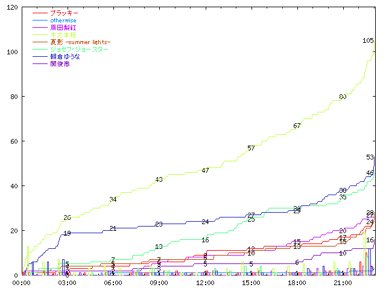This screenshot has width=386, height=290.
Task: Click the 53 data label on blue line
Action: pos(370,157)
